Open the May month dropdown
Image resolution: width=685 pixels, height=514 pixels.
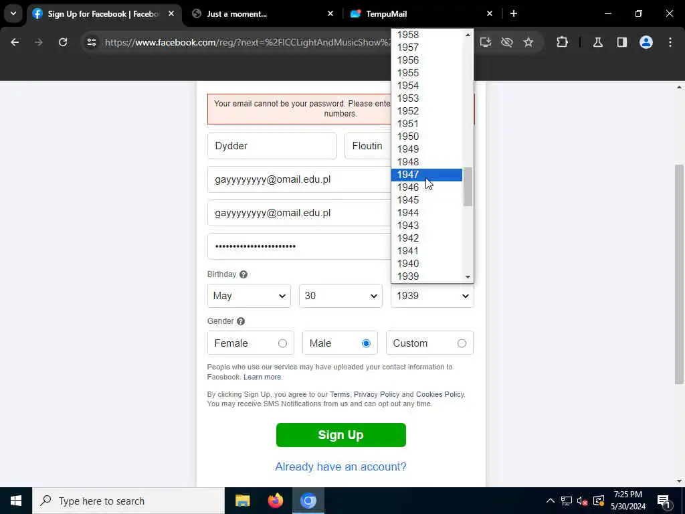(249, 296)
